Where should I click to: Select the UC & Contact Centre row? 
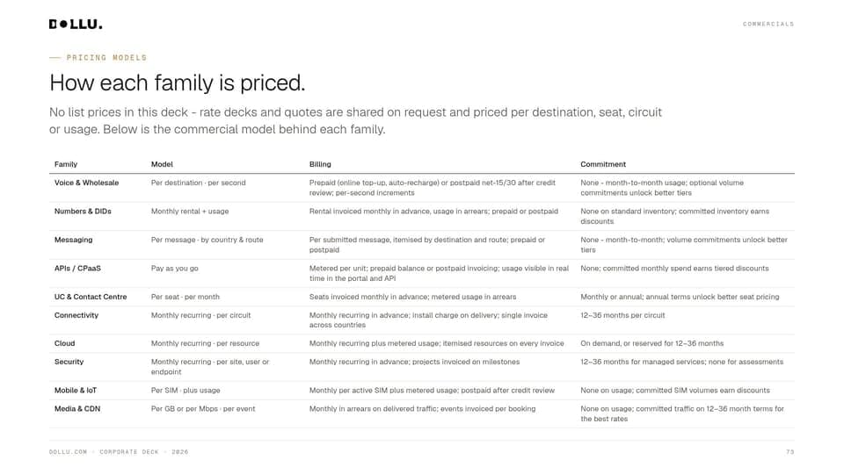pos(422,297)
